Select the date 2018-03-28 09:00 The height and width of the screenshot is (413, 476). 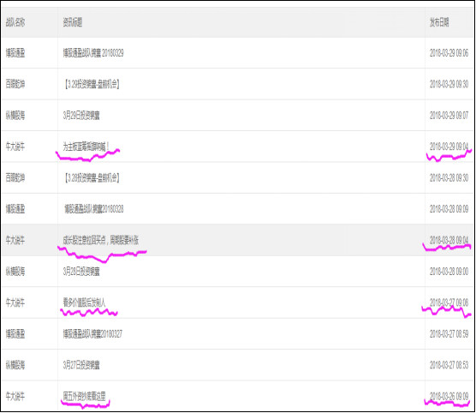449,272
